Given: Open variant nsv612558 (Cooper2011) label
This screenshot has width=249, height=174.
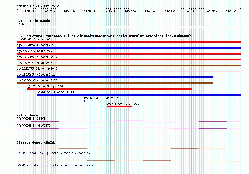Looking at the screenshot, I should coord(55,92).
